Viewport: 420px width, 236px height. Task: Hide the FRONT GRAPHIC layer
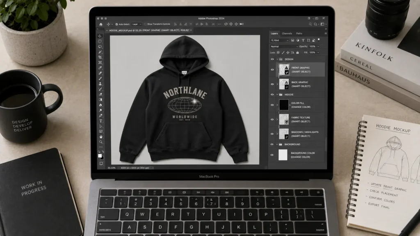(272, 70)
